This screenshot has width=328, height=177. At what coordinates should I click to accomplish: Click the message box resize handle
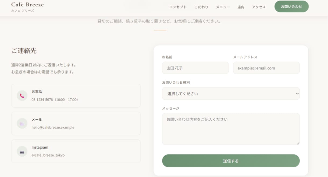[x=298, y=143]
